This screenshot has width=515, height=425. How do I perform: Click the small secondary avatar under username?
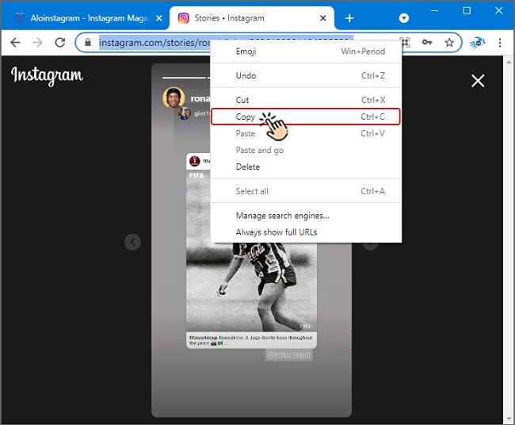(x=185, y=113)
